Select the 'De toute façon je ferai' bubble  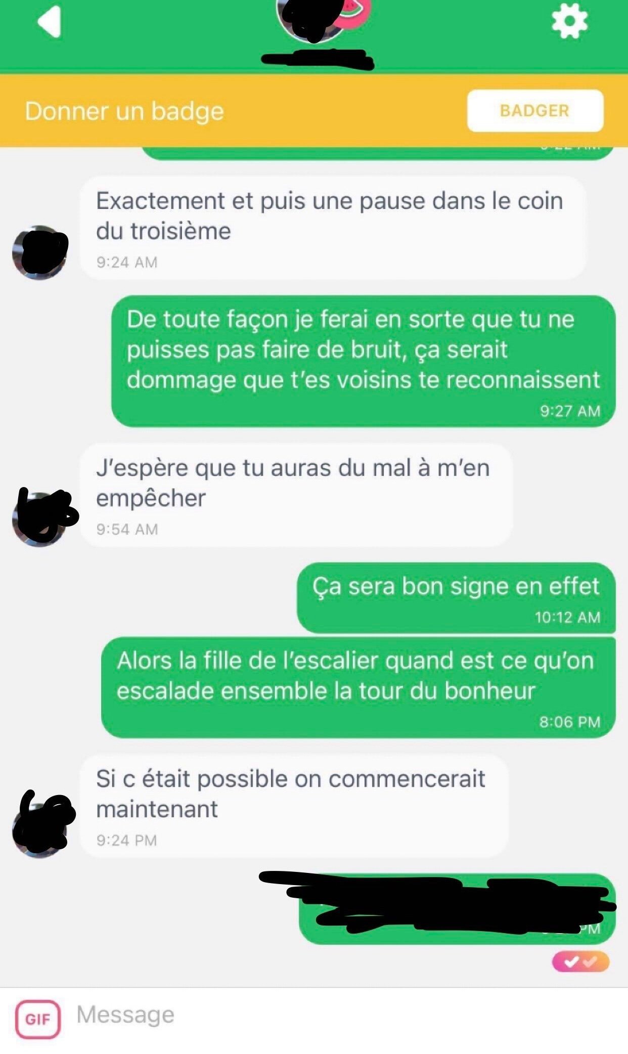pos(364,361)
